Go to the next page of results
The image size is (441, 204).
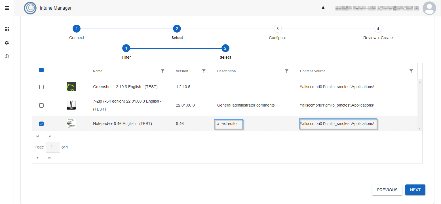pyautogui.click(x=37, y=158)
